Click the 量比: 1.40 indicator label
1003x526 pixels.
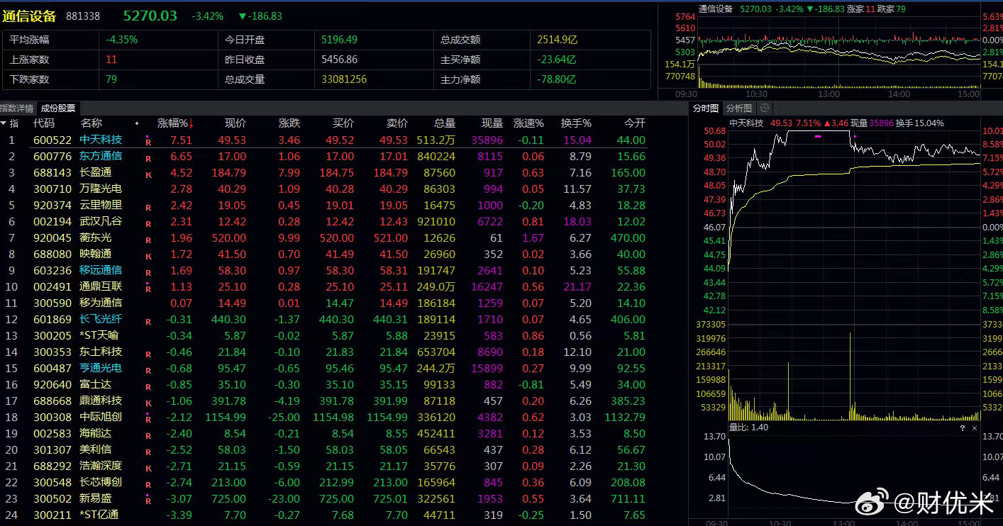[748, 428]
